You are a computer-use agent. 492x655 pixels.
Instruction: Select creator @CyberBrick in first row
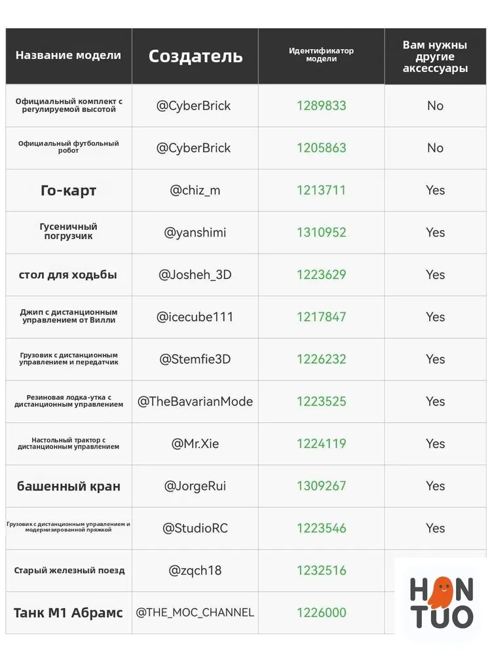coord(193,106)
